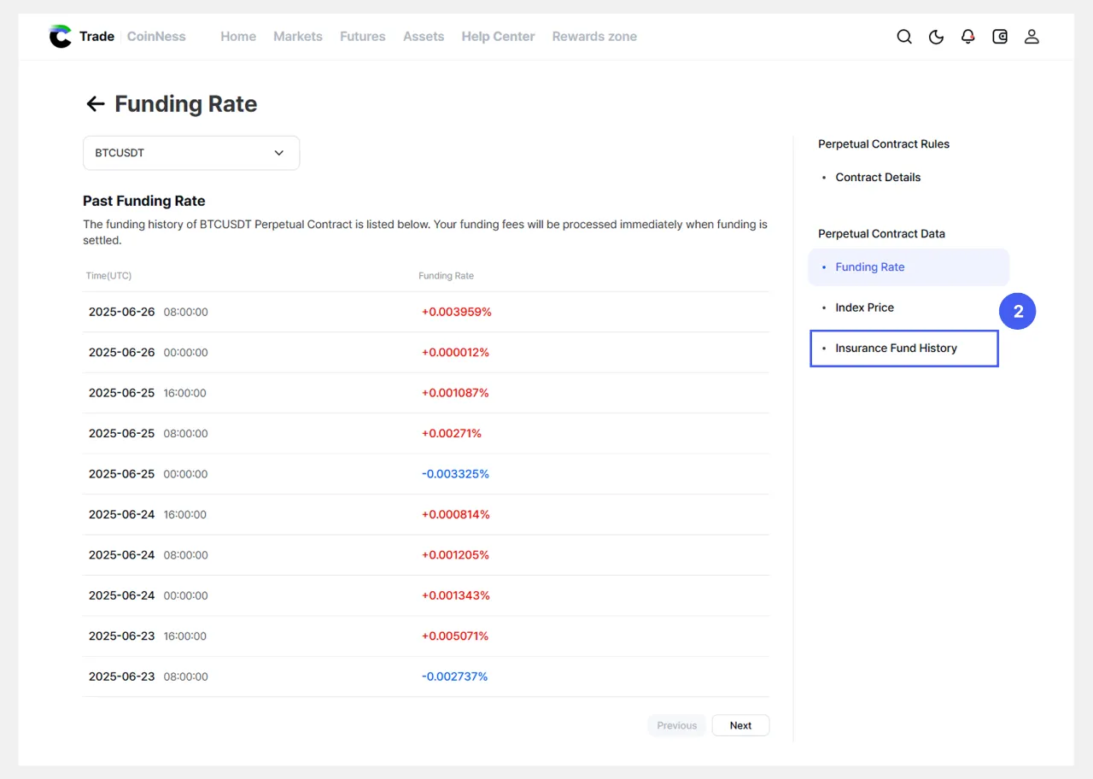Click the chevron in BTCUSDT selector
1093x779 pixels.
click(x=278, y=153)
